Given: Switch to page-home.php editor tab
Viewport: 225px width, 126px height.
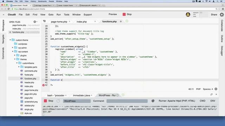Looking at the screenshot, I should click(59, 22).
